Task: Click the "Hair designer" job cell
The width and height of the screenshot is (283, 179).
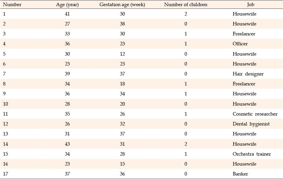Action: (x=248, y=74)
